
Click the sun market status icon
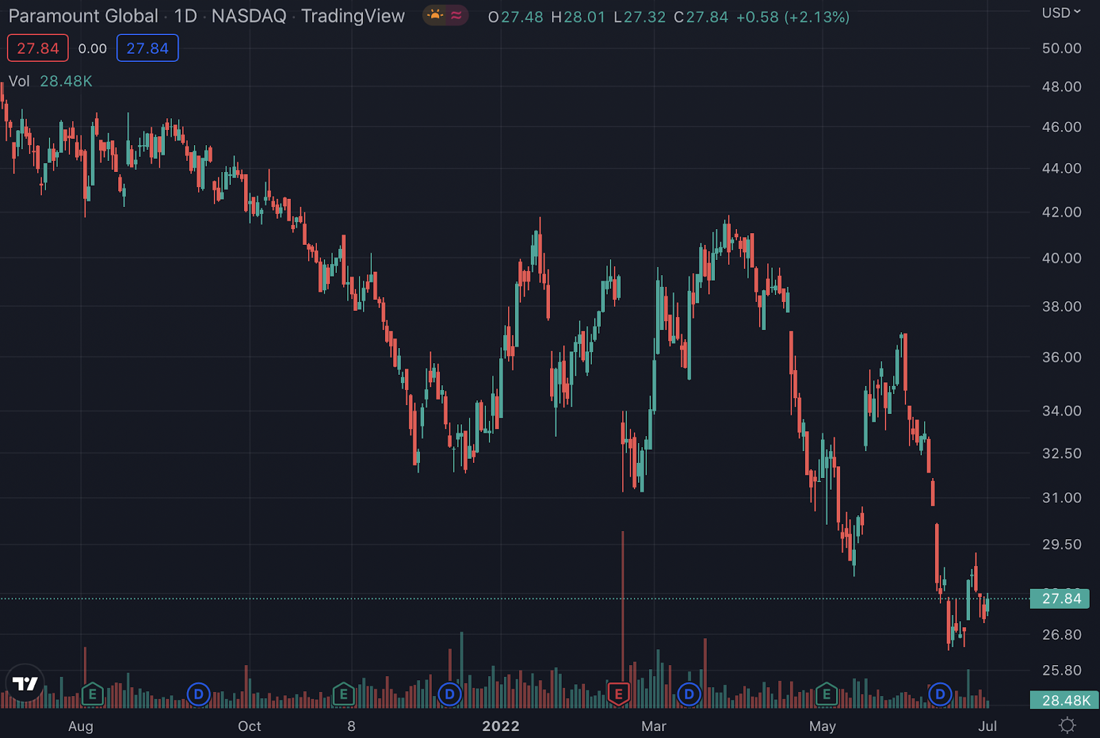click(x=435, y=15)
